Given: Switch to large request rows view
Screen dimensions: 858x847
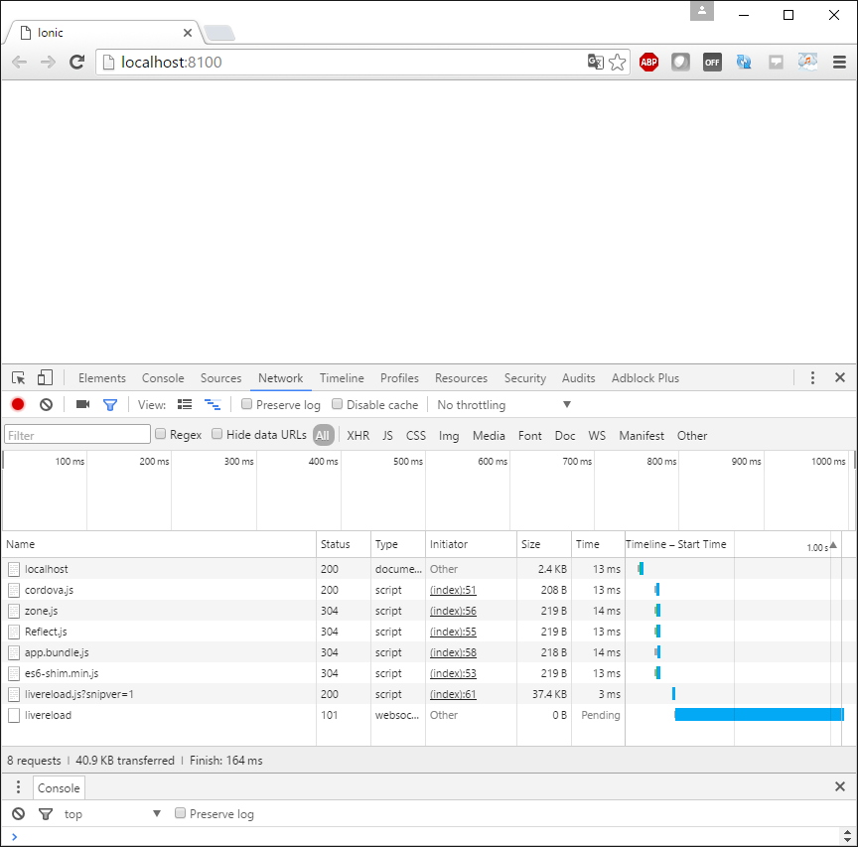Looking at the screenshot, I should point(185,404).
